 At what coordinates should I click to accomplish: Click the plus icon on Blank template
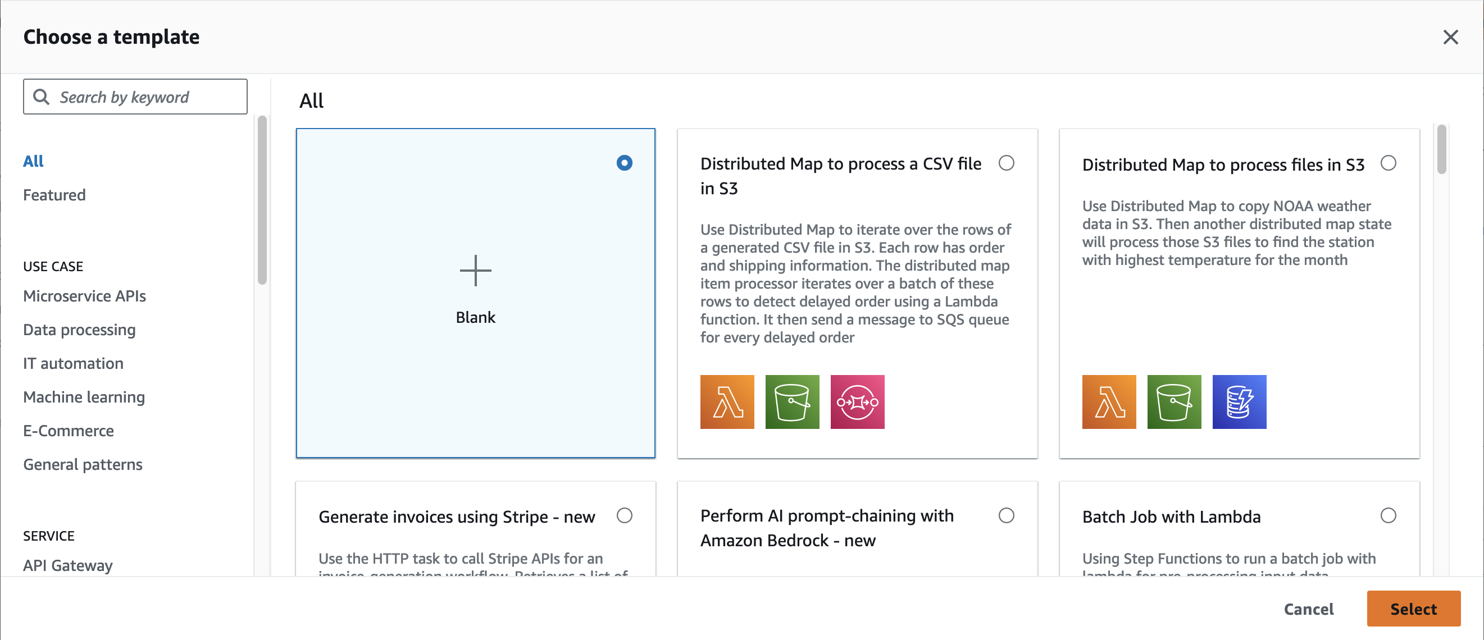(x=475, y=271)
